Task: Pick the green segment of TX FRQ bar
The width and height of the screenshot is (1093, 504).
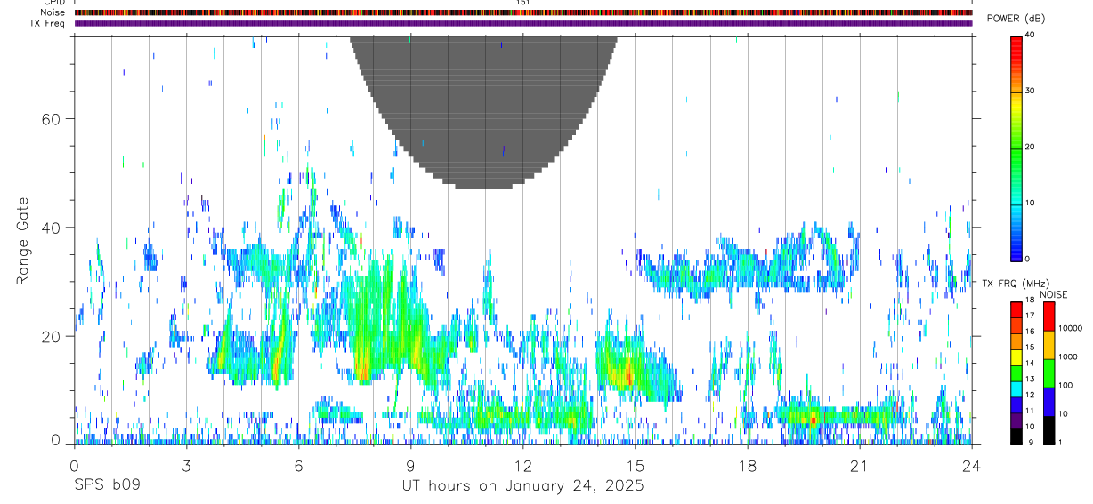Action: pos(1016,372)
